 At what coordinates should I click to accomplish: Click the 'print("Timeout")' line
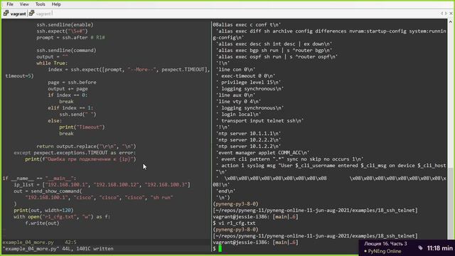[82, 127]
